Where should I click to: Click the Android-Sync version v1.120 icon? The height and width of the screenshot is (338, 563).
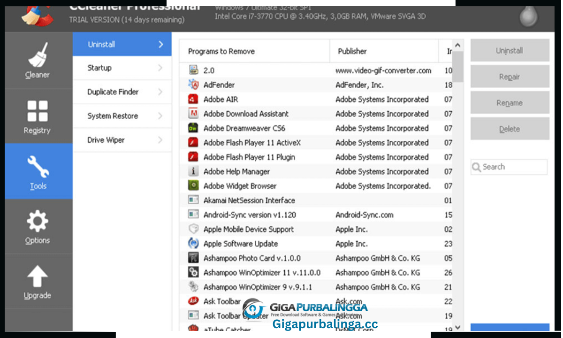click(x=193, y=215)
